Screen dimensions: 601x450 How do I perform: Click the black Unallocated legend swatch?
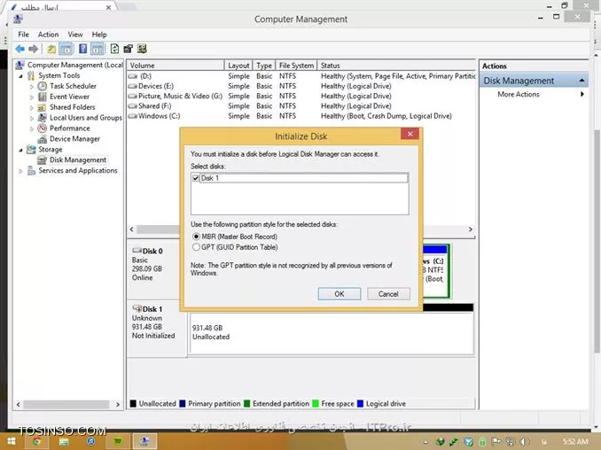click(x=133, y=403)
